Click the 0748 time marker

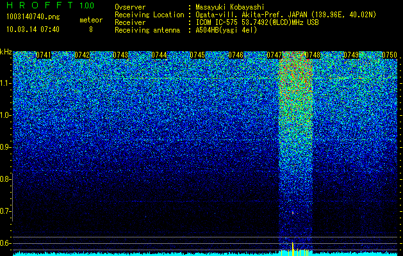pyautogui.click(x=313, y=55)
